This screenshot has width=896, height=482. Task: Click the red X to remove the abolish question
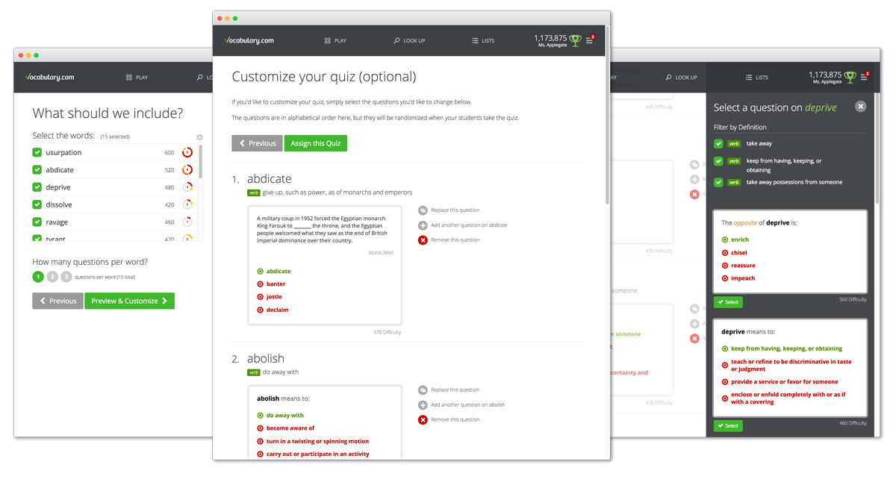point(423,420)
